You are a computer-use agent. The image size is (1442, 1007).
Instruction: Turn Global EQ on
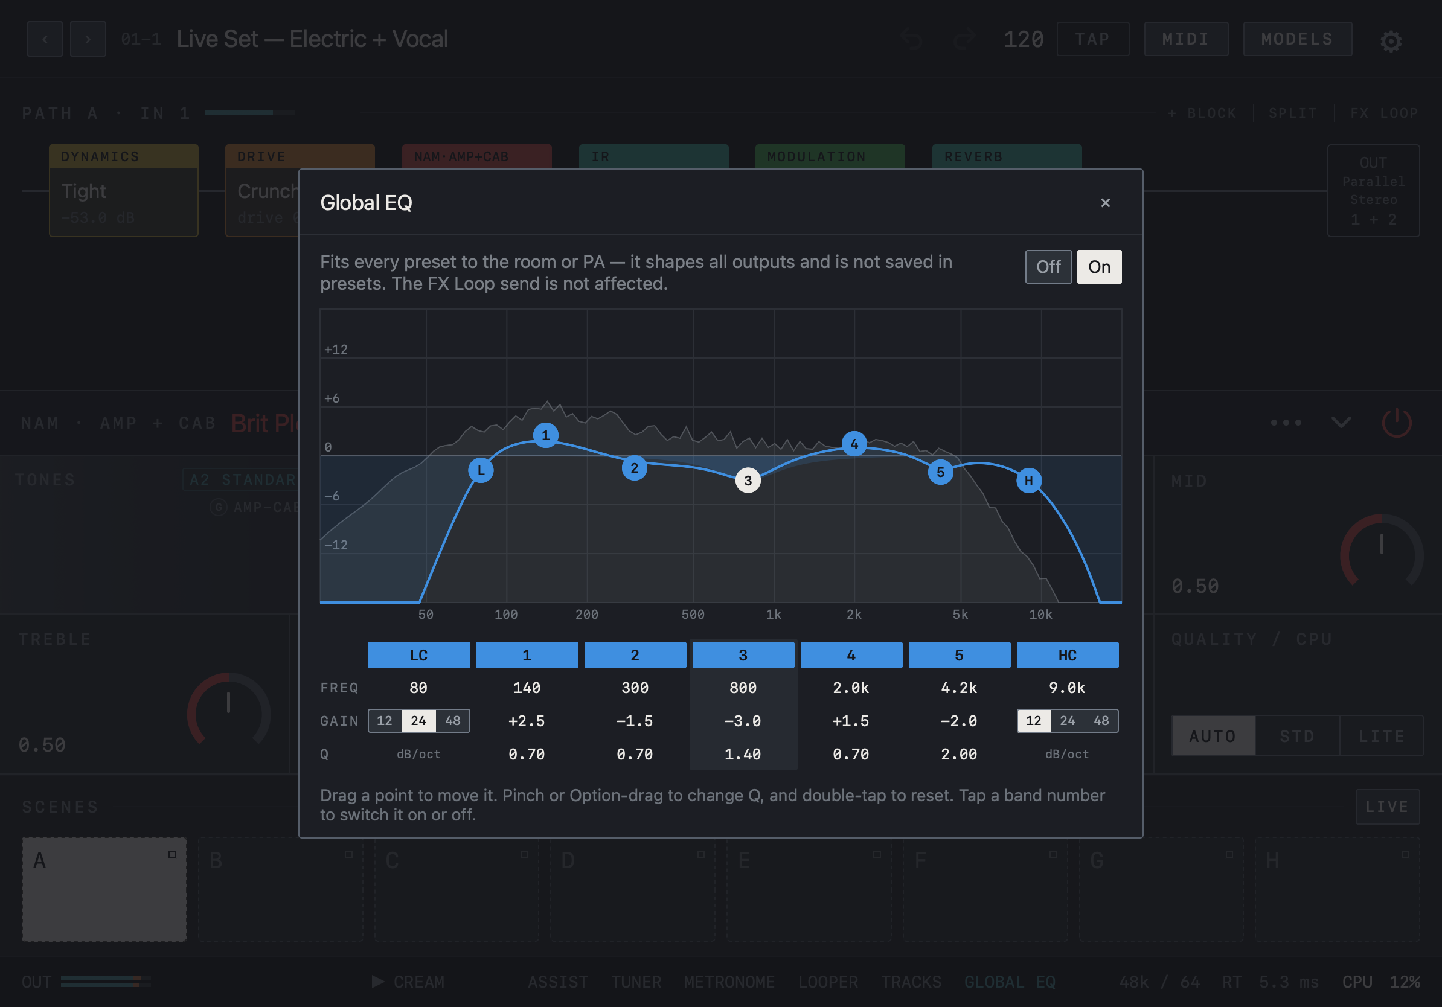pos(1098,267)
